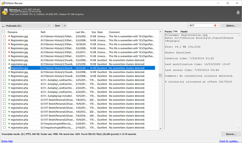Sort by the Size column header
This screenshot has width=242, height=143.
coord(92,32)
